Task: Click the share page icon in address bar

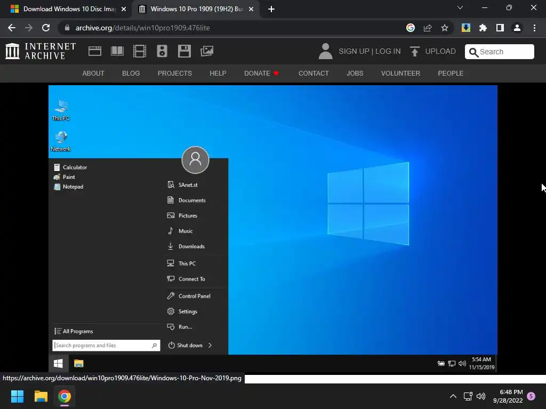Action: point(428,28)
